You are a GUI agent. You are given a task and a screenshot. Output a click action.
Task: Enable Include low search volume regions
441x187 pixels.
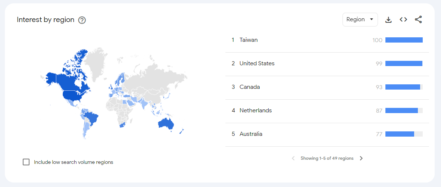pyautogui.click(x=26, y=162)
